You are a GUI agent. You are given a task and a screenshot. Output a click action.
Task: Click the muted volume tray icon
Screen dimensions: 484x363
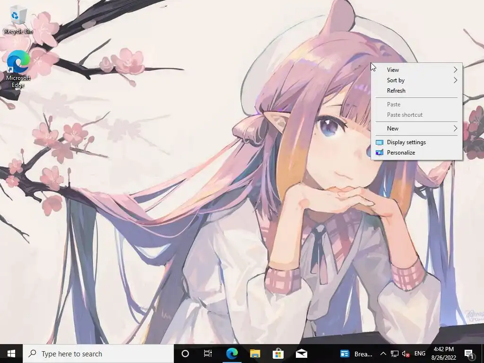click(x=406, y=354)
